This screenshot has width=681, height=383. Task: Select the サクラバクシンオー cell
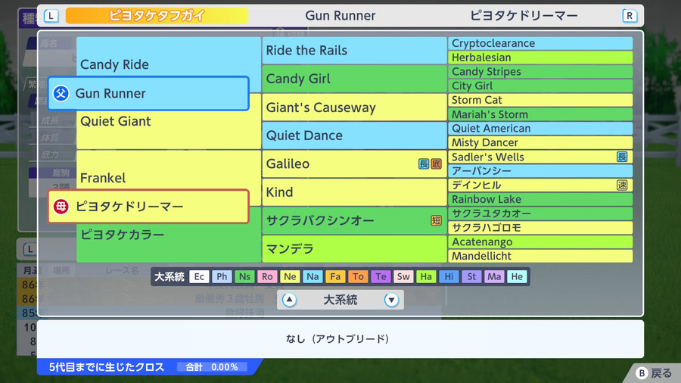point(354,220)
